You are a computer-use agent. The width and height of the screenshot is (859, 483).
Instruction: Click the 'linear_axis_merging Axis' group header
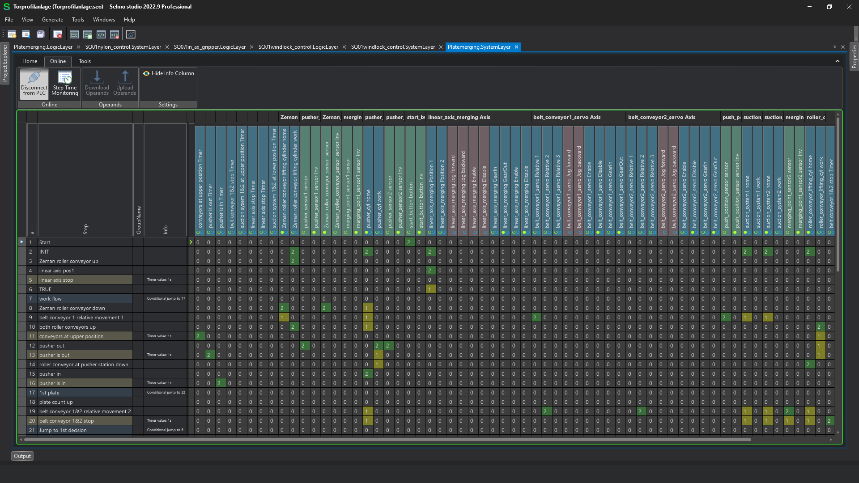click(478, 117)
